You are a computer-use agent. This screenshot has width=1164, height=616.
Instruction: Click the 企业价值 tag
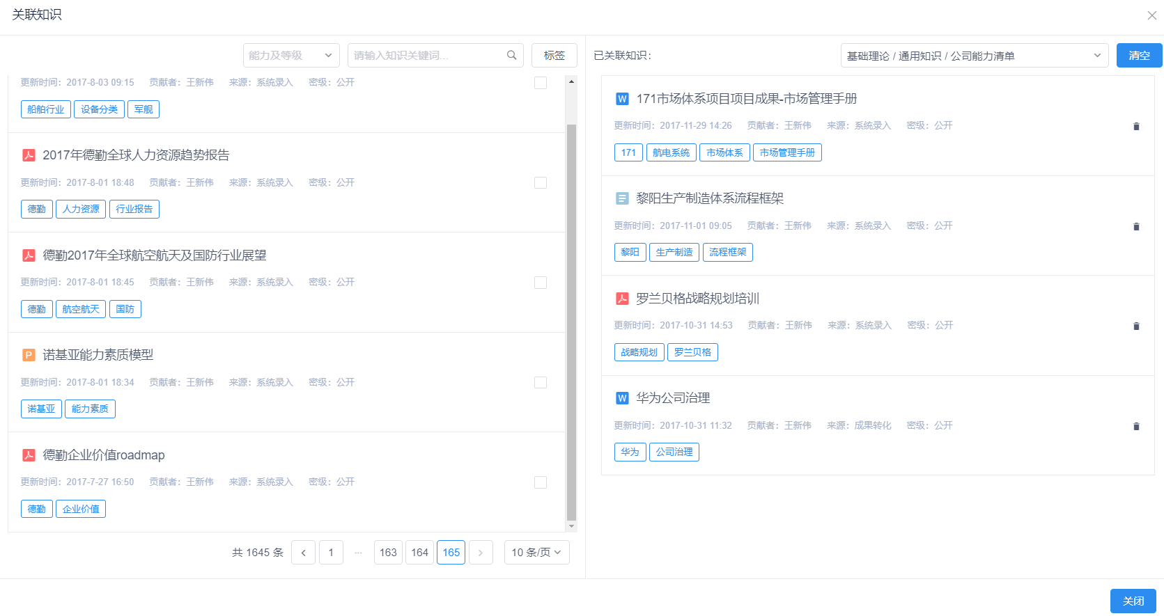pos(81,509)
